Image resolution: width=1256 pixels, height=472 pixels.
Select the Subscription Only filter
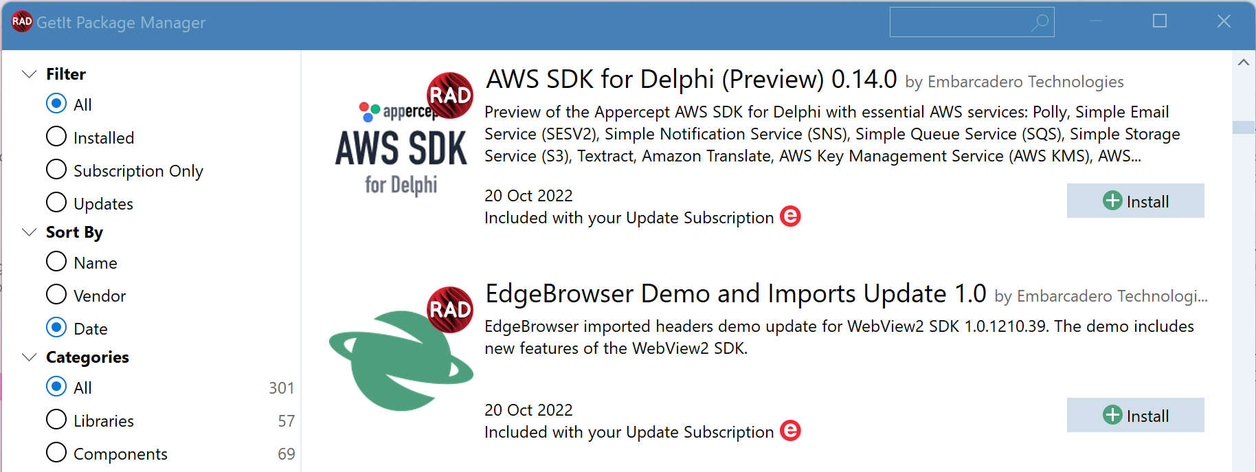point(124,170)
